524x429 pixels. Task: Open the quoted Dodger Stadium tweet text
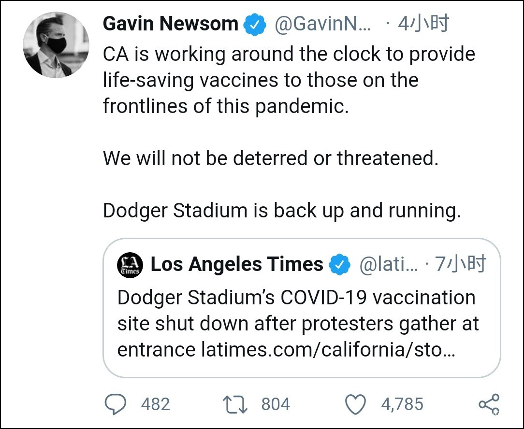click(296, 311)
